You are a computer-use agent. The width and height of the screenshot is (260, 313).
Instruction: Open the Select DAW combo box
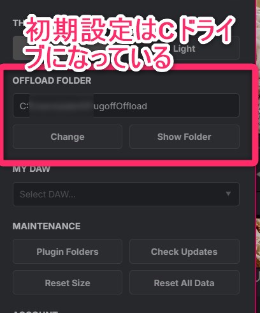click(x=126, y=194)
